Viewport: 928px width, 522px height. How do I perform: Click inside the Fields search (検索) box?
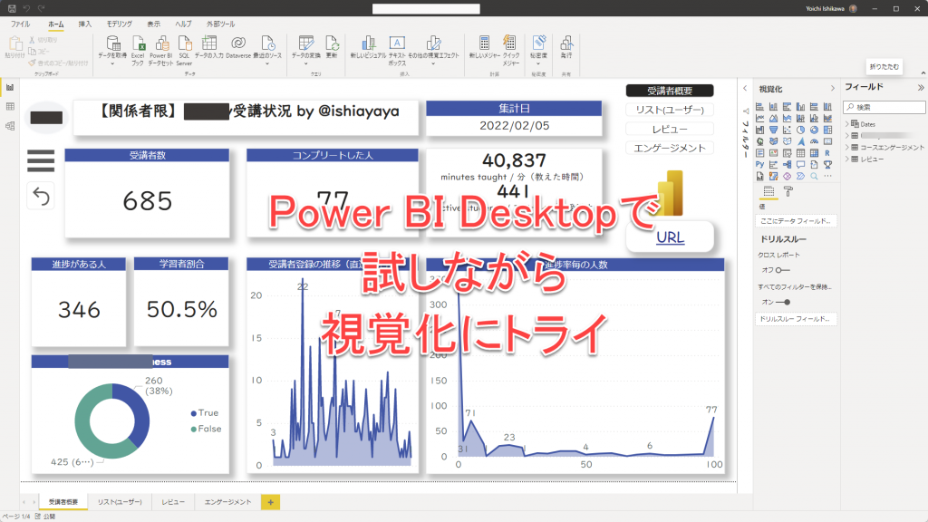click(884, 107)
